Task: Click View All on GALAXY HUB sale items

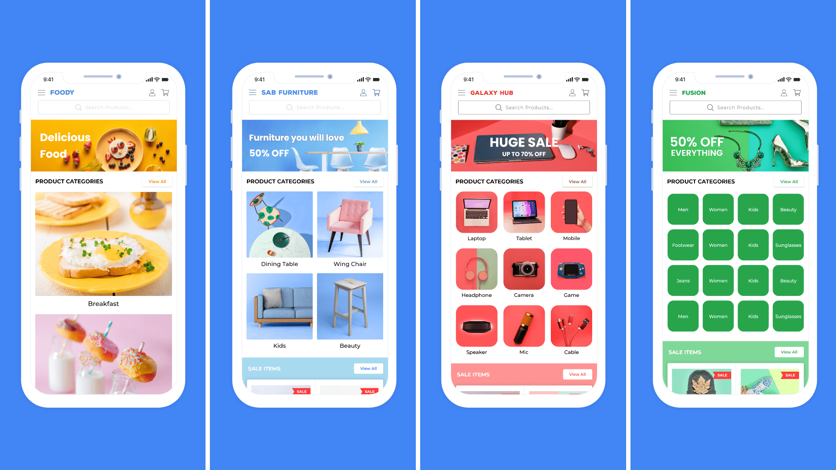Action: tap(578, 374)
